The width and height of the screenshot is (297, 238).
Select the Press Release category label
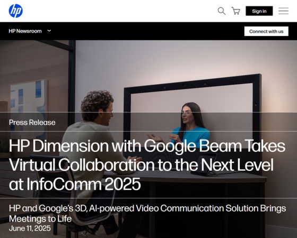click(32, 122)
